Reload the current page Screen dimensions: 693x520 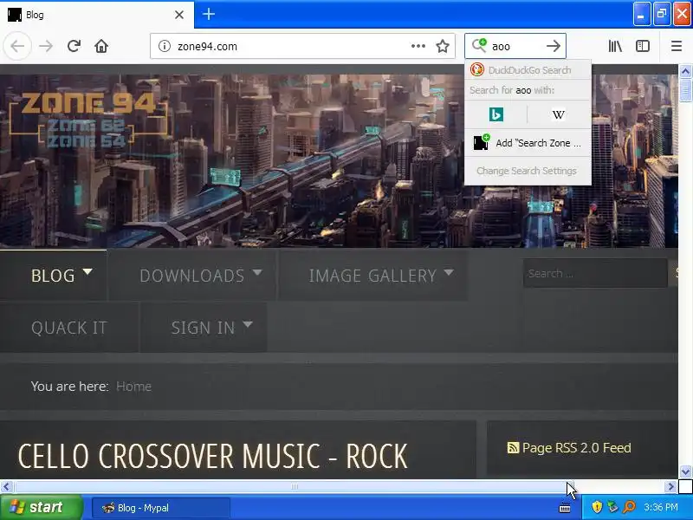coord(74,46)
